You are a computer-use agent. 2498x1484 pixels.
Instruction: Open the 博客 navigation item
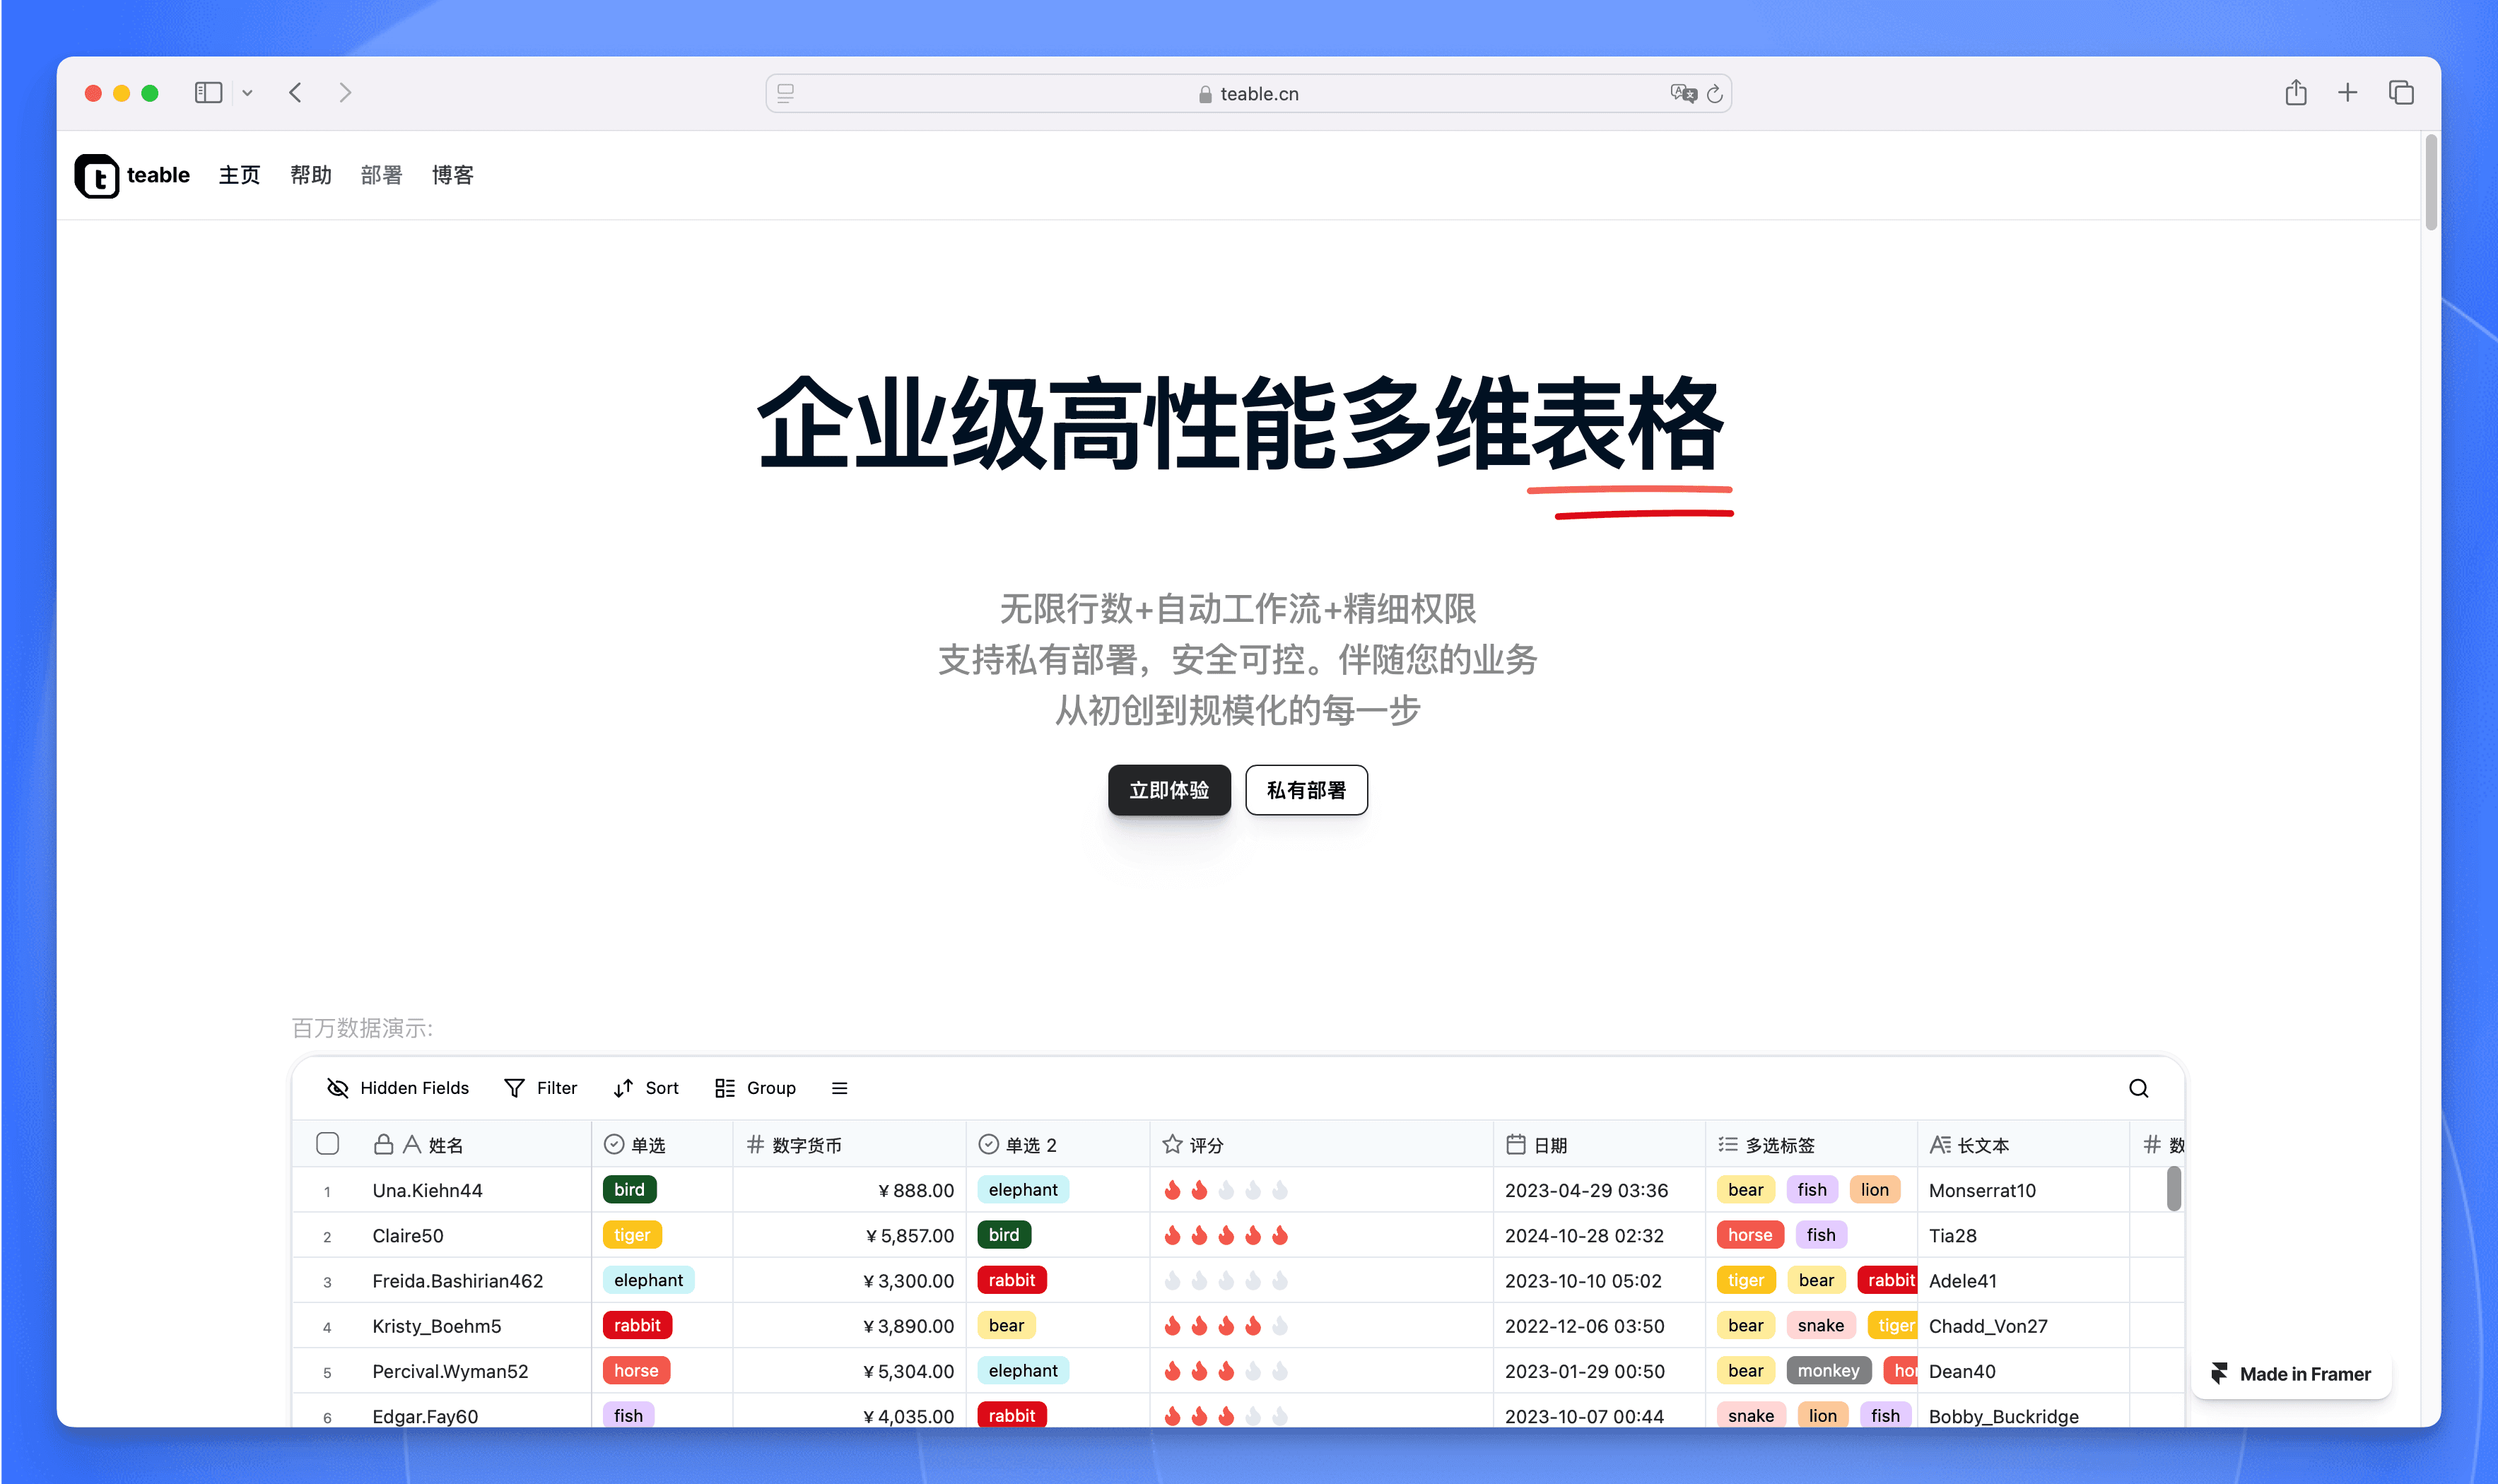452,176
